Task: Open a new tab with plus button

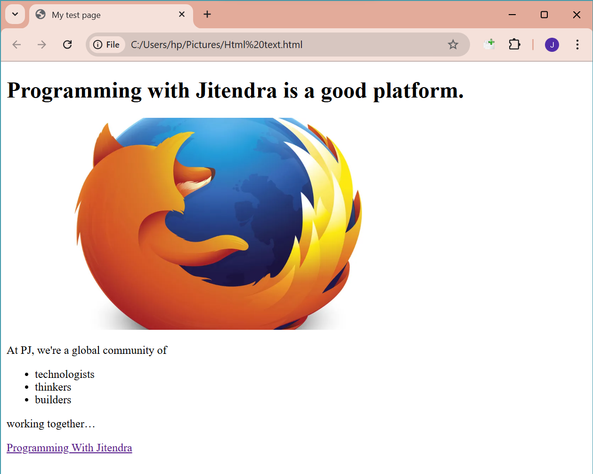Action: pyautogui.click(x=207, y=14)
